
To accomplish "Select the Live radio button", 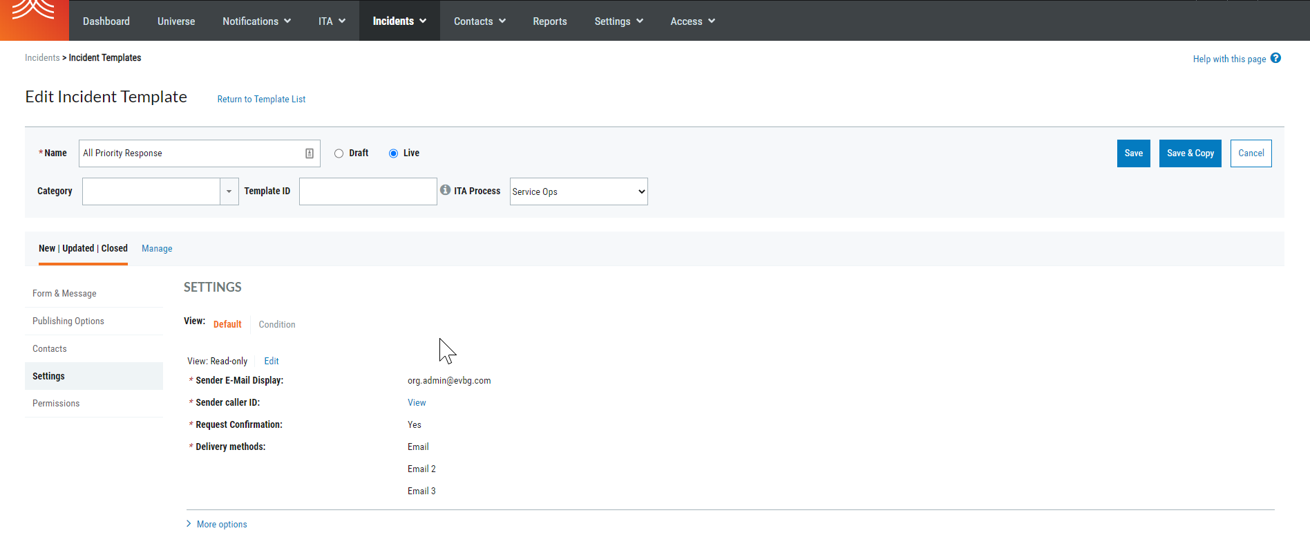I will tap(393, 153).
